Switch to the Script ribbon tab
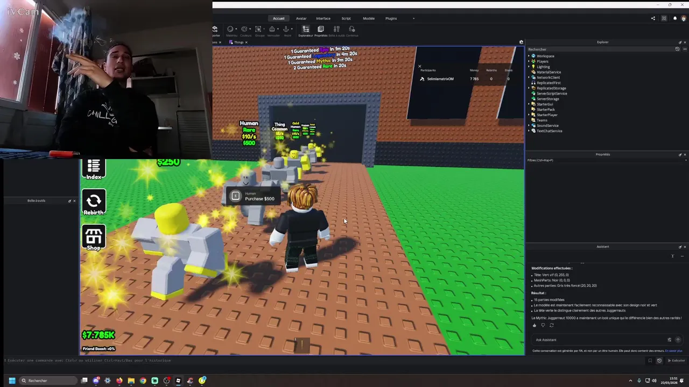 [346, 18]
